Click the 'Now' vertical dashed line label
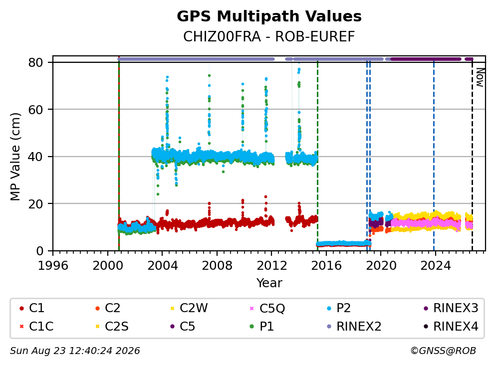This screenshot has height=366, width=495. (x=480, y=78)
